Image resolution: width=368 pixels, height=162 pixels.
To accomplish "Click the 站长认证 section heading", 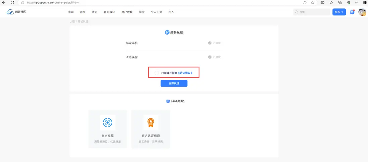I will pyautogui.click(x=177, y=33).
